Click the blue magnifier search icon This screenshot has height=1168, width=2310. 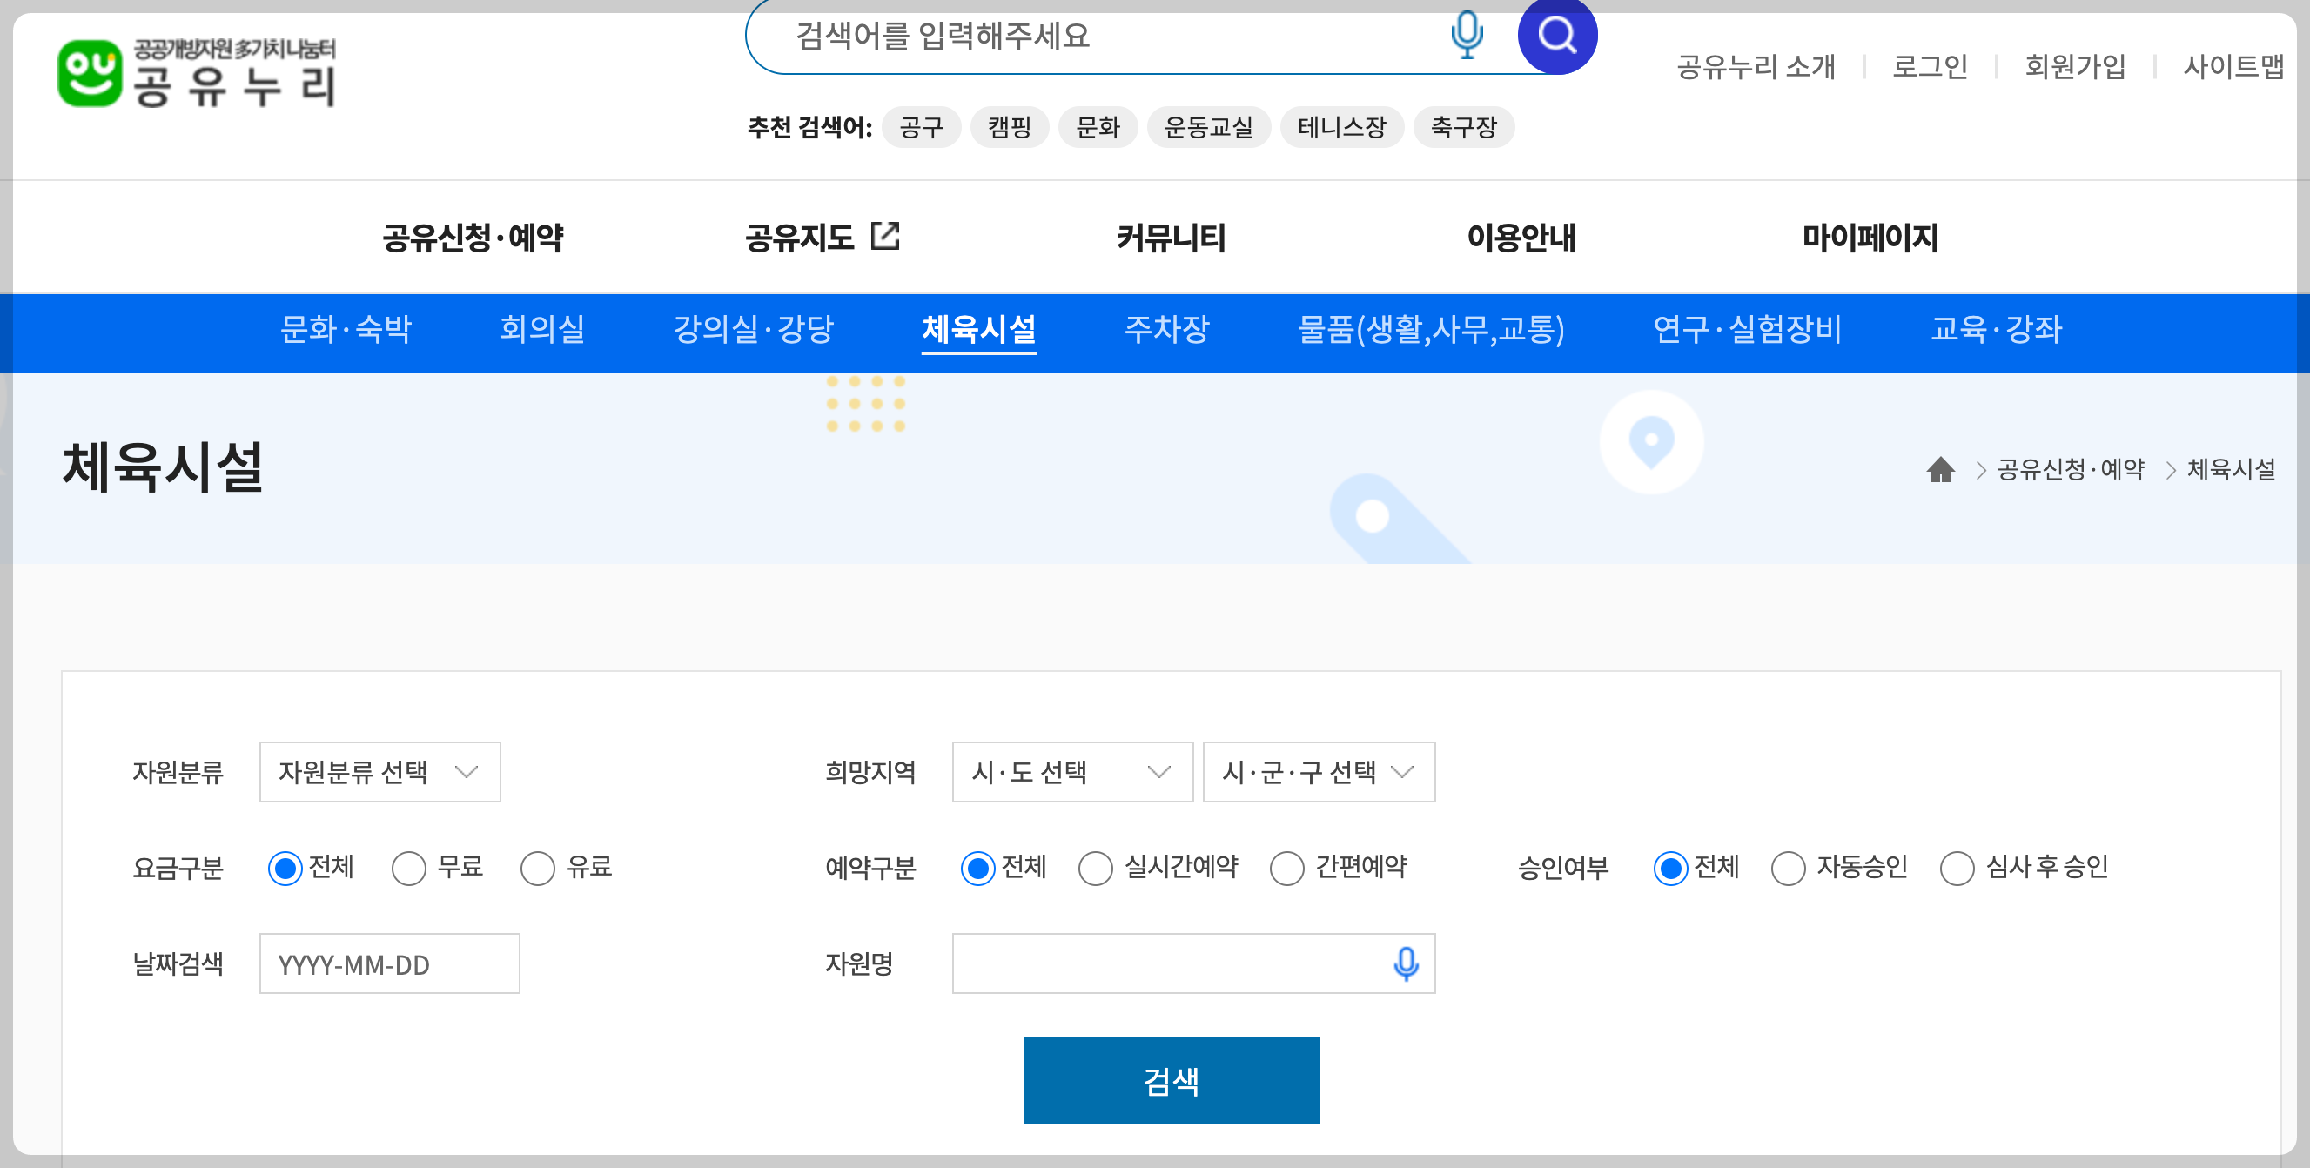pos(1557,36)
